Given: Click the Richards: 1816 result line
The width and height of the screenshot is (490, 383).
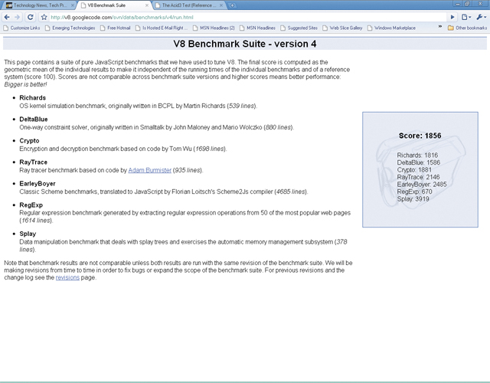Looking at the screenshot, I should pos(417,155).
